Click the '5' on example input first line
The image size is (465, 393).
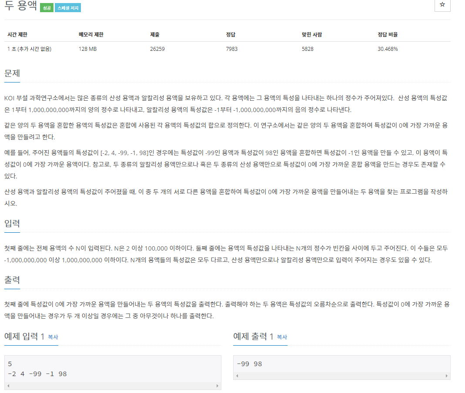(x=10, y=364)
